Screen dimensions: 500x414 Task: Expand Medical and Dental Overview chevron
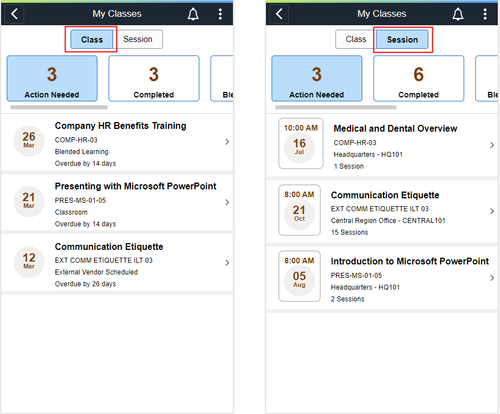[x=492, y=145]
